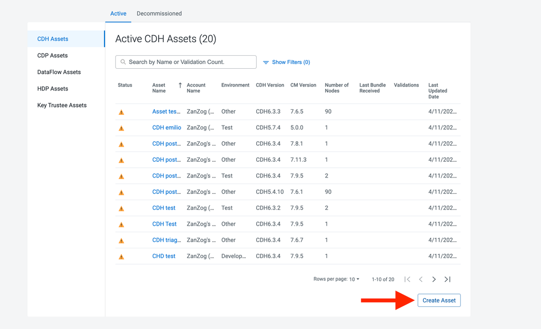
Task: Switch to the Active tab
Action: coord(119,14)
